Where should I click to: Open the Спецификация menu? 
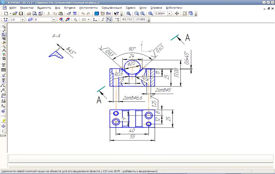tap(111, 7)
